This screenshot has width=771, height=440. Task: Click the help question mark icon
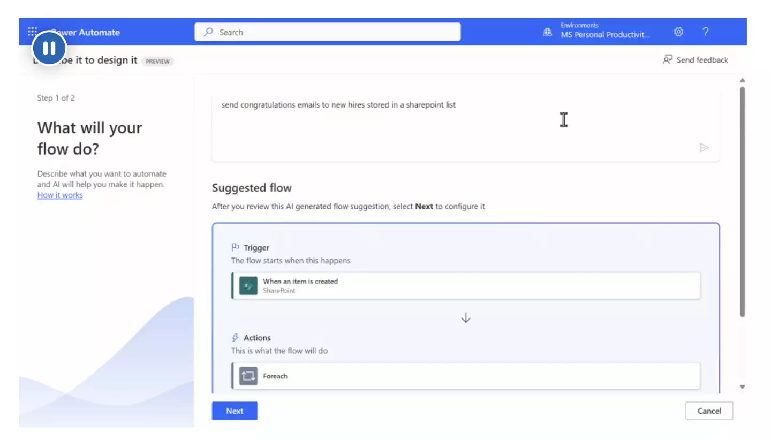pos(706,32)
